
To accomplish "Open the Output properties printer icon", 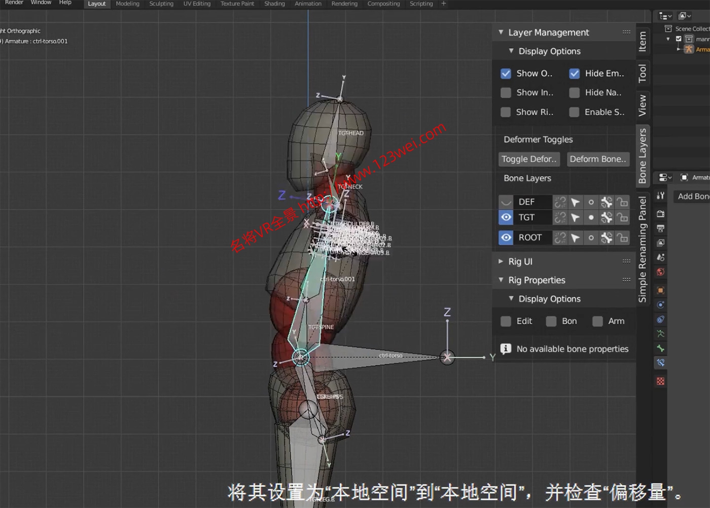I will click(660, 228).
